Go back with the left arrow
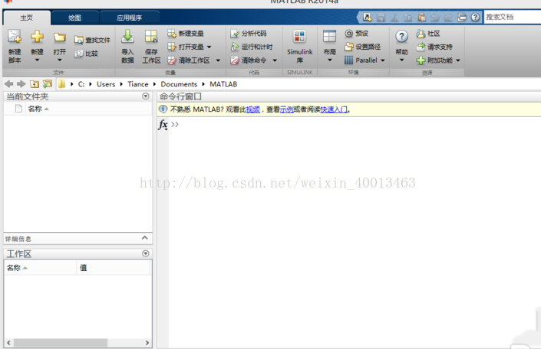541x349 pixels. coord(9,83)
